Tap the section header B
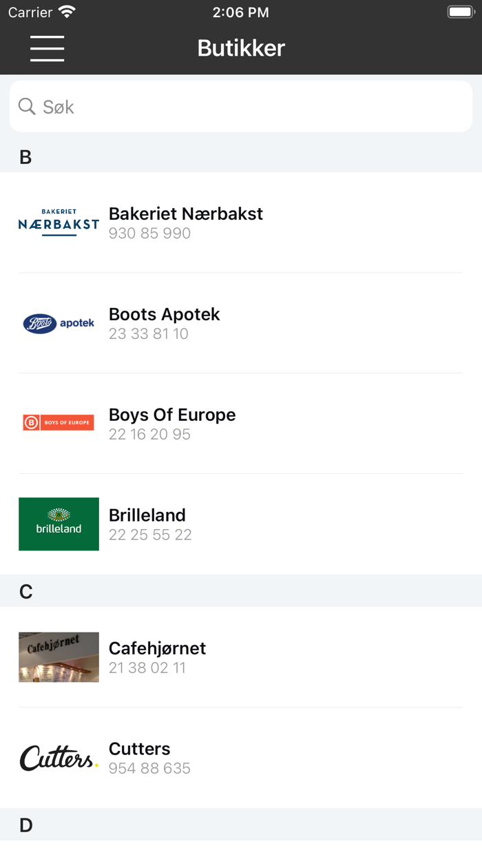The width and height of the screenshot is (482, 857). (26, 156)
